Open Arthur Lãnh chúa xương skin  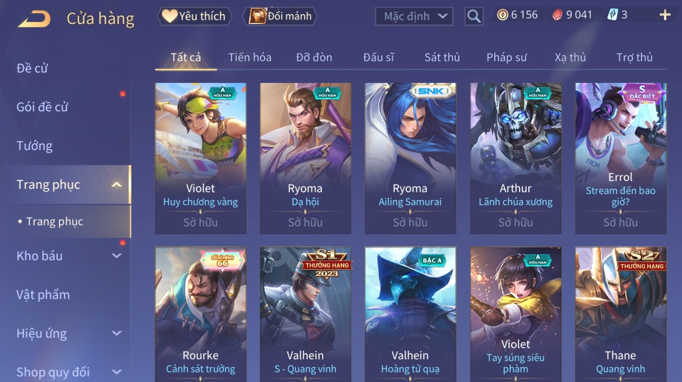(516, 158)
